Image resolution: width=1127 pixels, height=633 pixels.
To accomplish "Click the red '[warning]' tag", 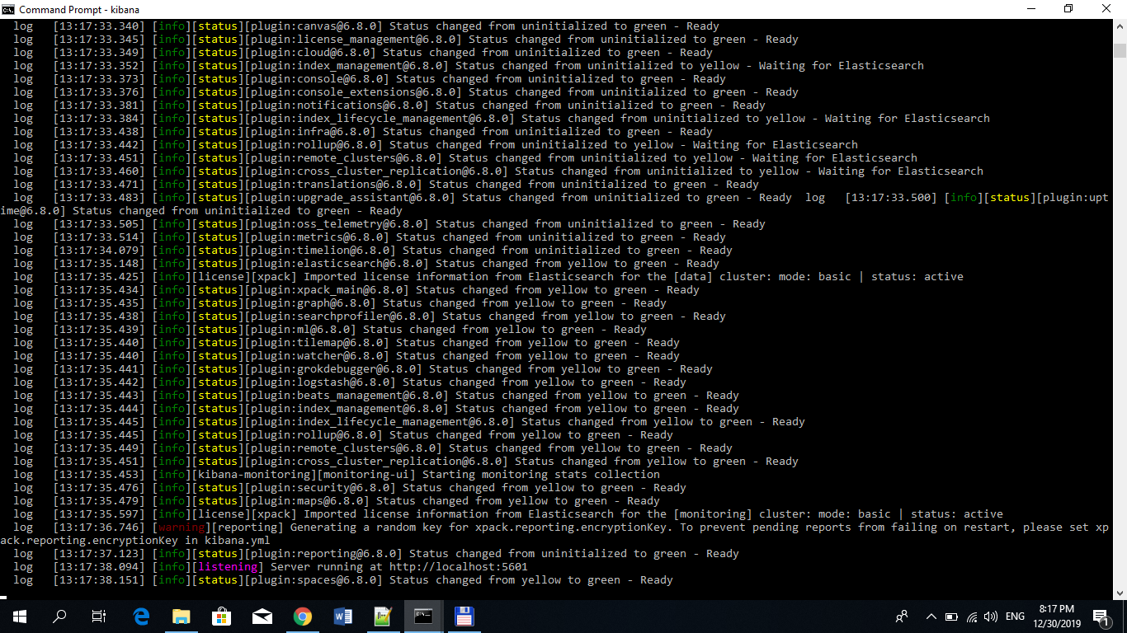I will click(x=182, y=527).
